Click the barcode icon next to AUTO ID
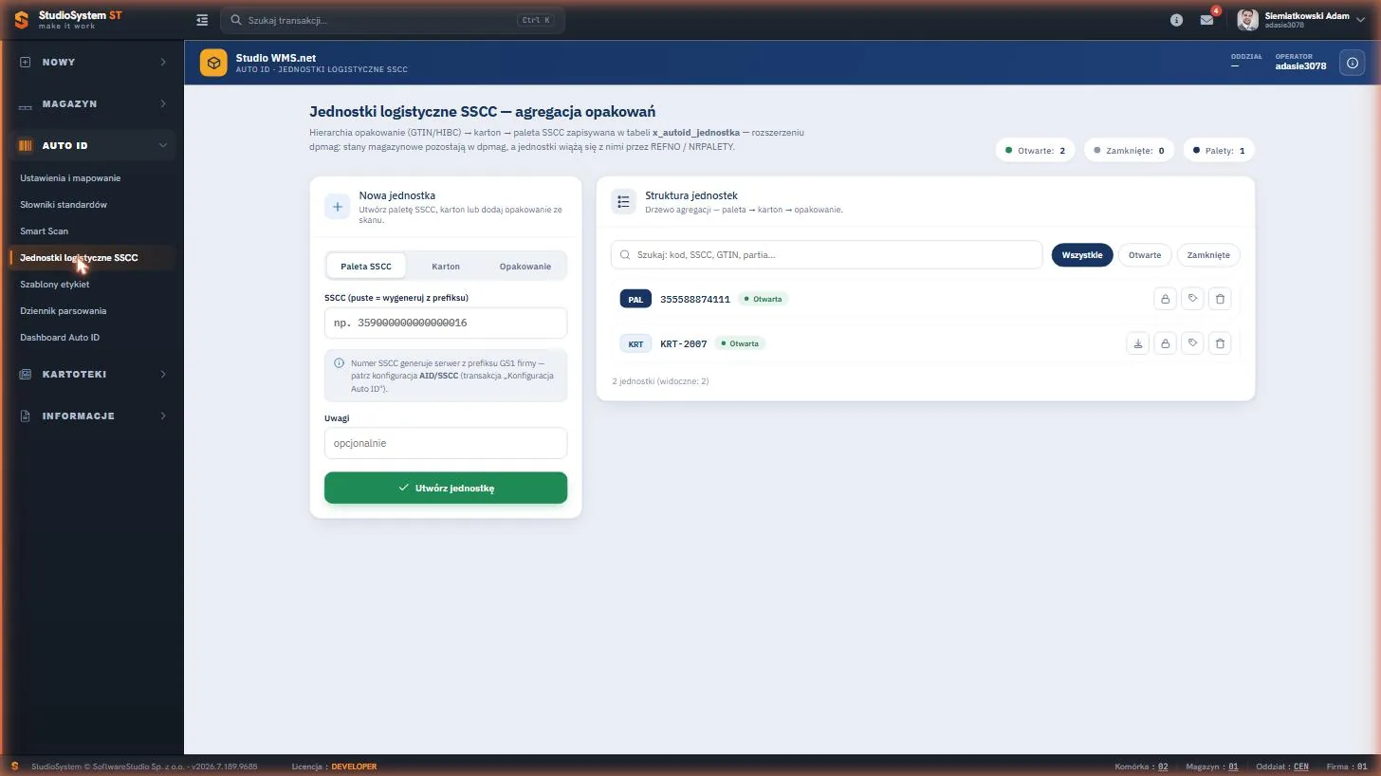The height and width of the screenshot is (776, 1381). pos(26,145)
